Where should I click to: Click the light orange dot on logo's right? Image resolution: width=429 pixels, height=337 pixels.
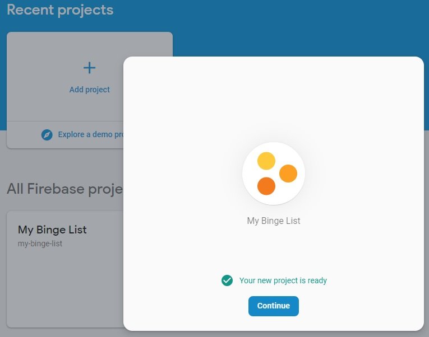(288, 174)
